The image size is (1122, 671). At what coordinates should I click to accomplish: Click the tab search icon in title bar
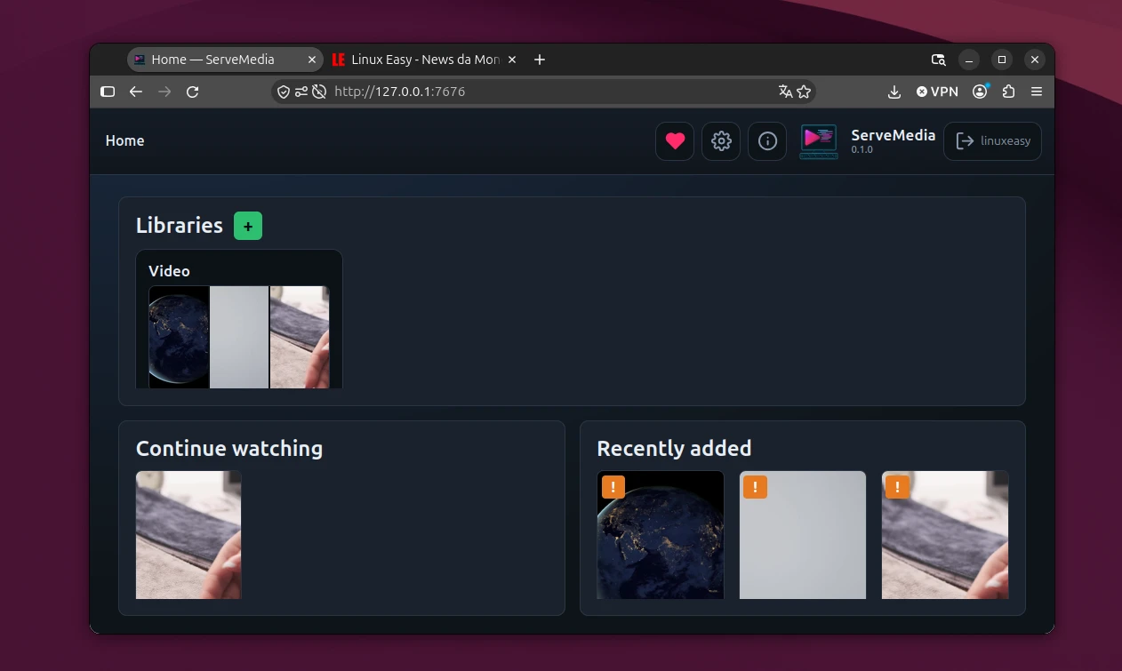pos(939,60)
